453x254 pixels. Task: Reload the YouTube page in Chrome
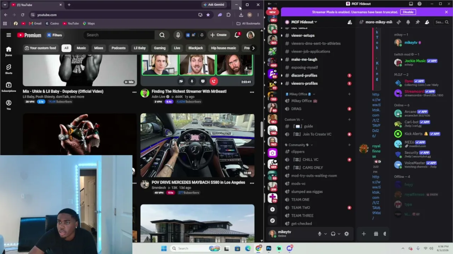coord(23,15)
